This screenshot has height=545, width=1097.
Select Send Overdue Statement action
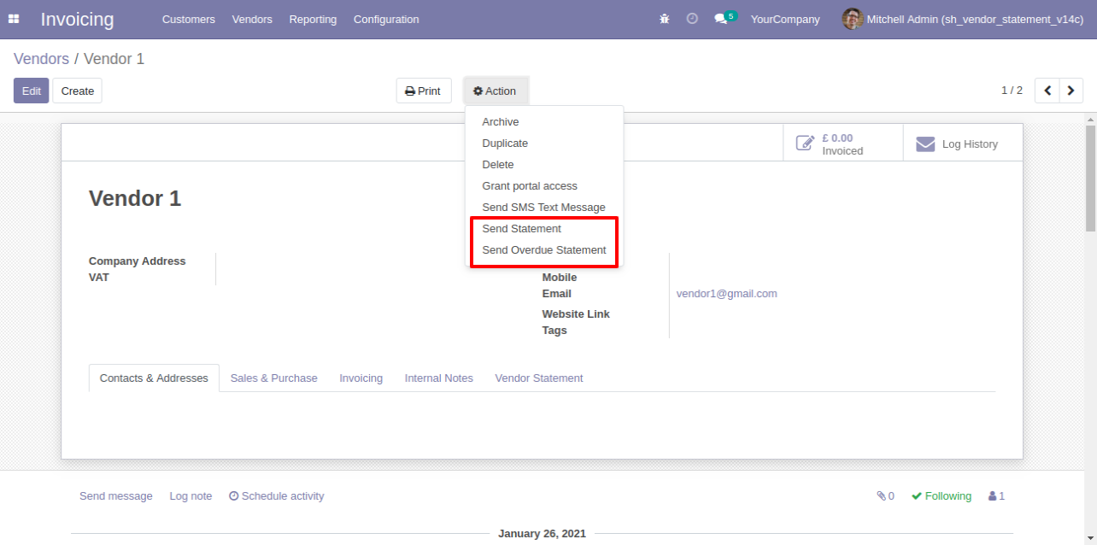[544, 250]
